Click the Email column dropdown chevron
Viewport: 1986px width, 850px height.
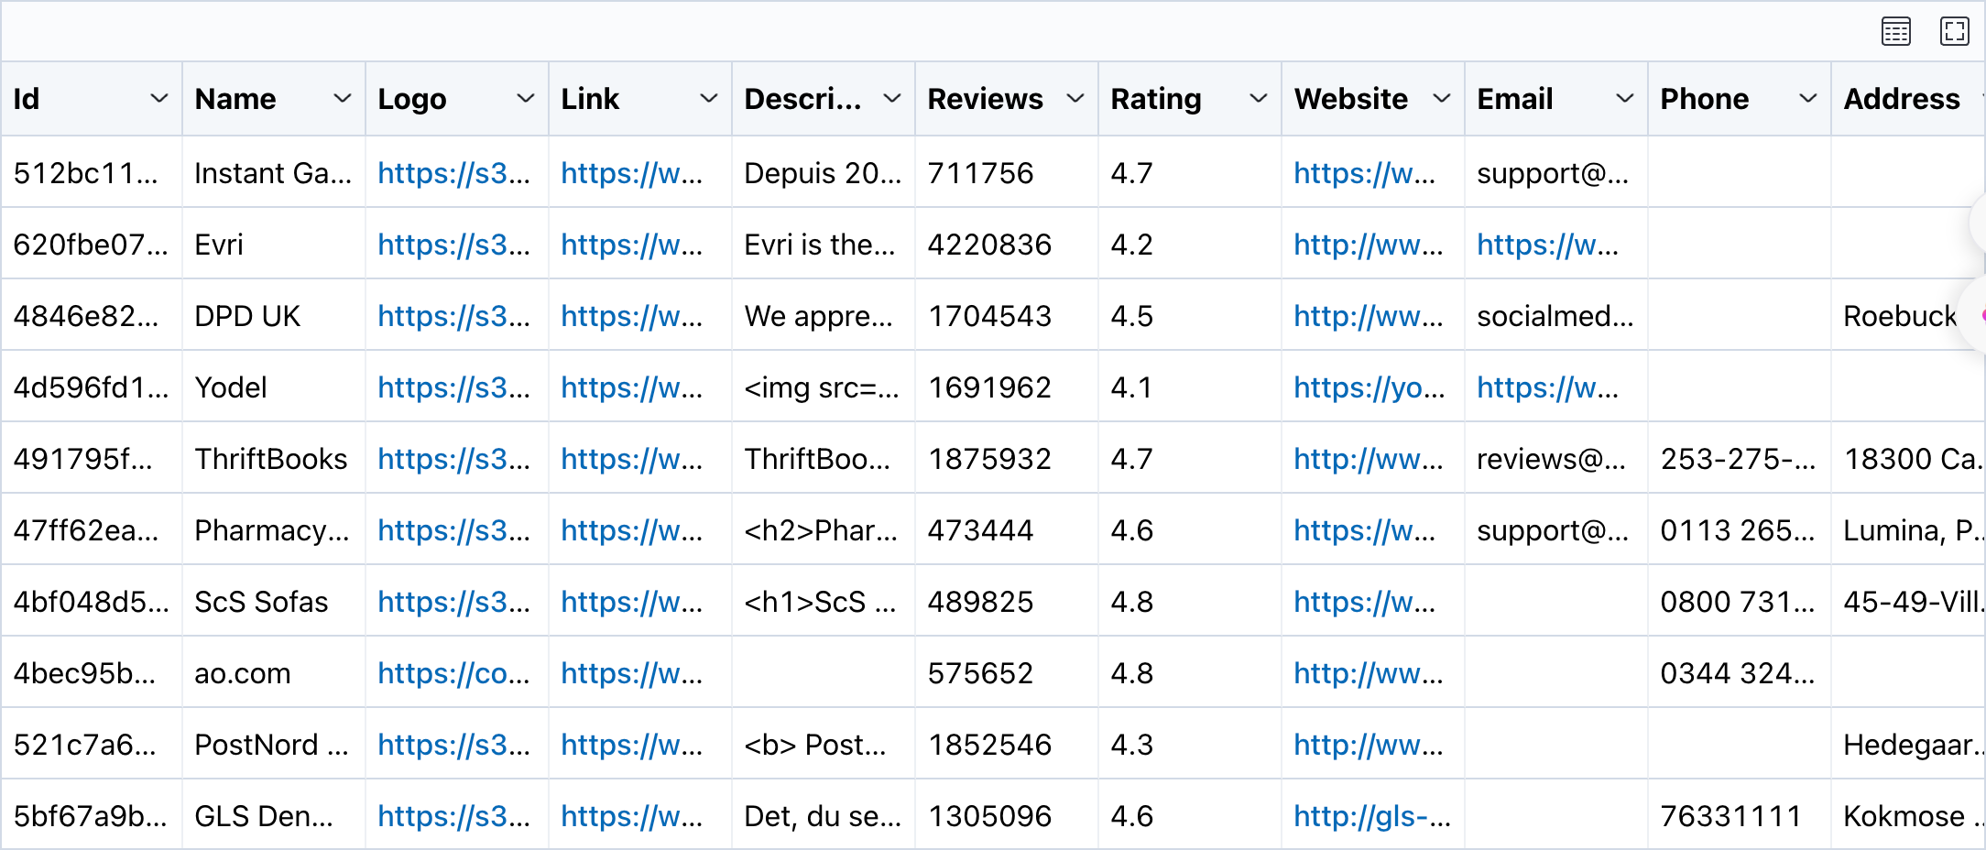1625,99
